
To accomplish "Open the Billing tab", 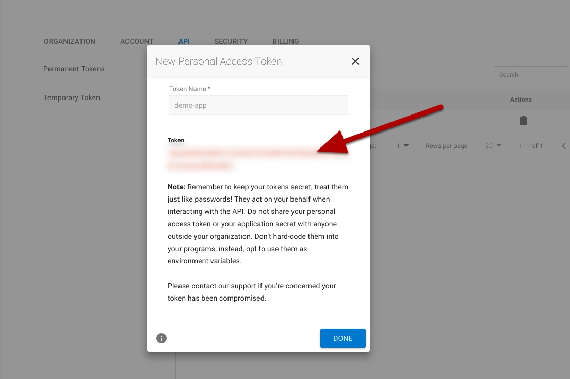I will coord(286,41).
